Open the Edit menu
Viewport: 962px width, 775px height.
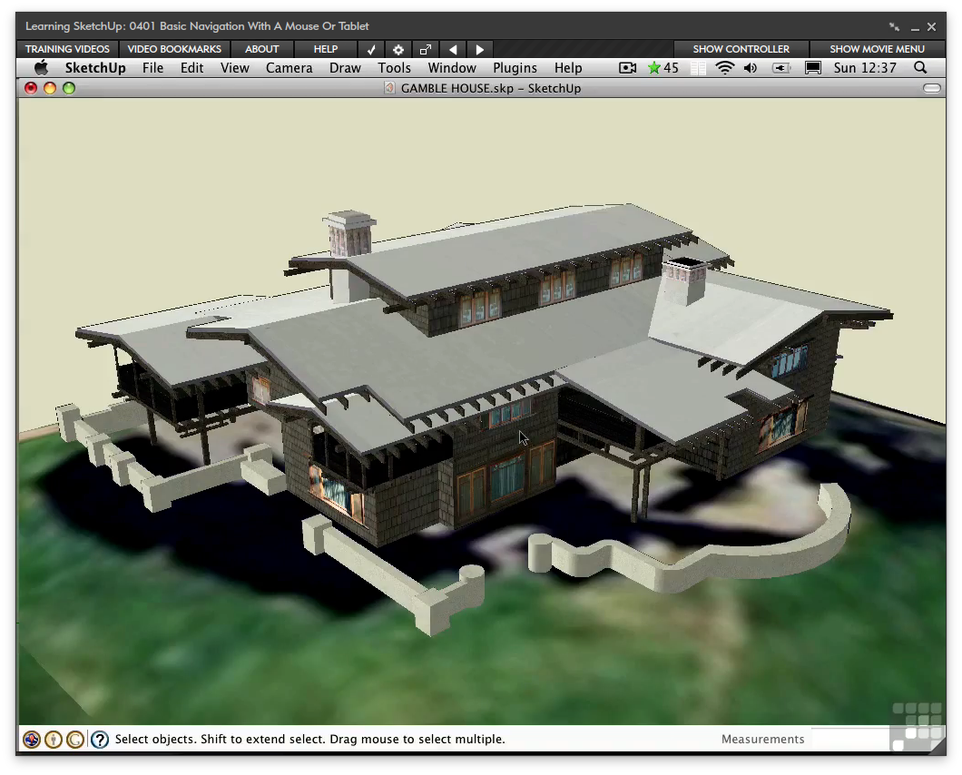191,68
